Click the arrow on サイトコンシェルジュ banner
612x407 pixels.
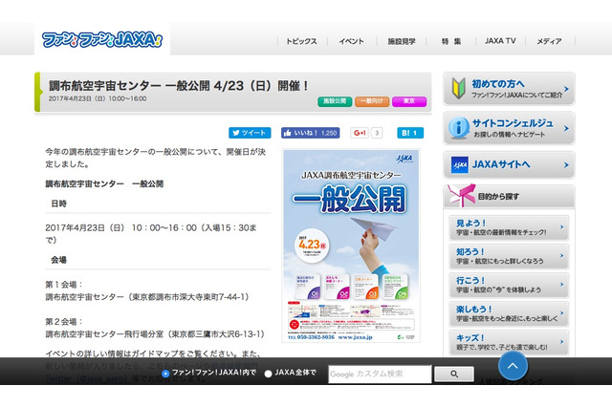click(x=566, y=128)
